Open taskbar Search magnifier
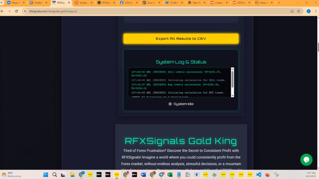 pyautogui.click(x=55, y=175)
